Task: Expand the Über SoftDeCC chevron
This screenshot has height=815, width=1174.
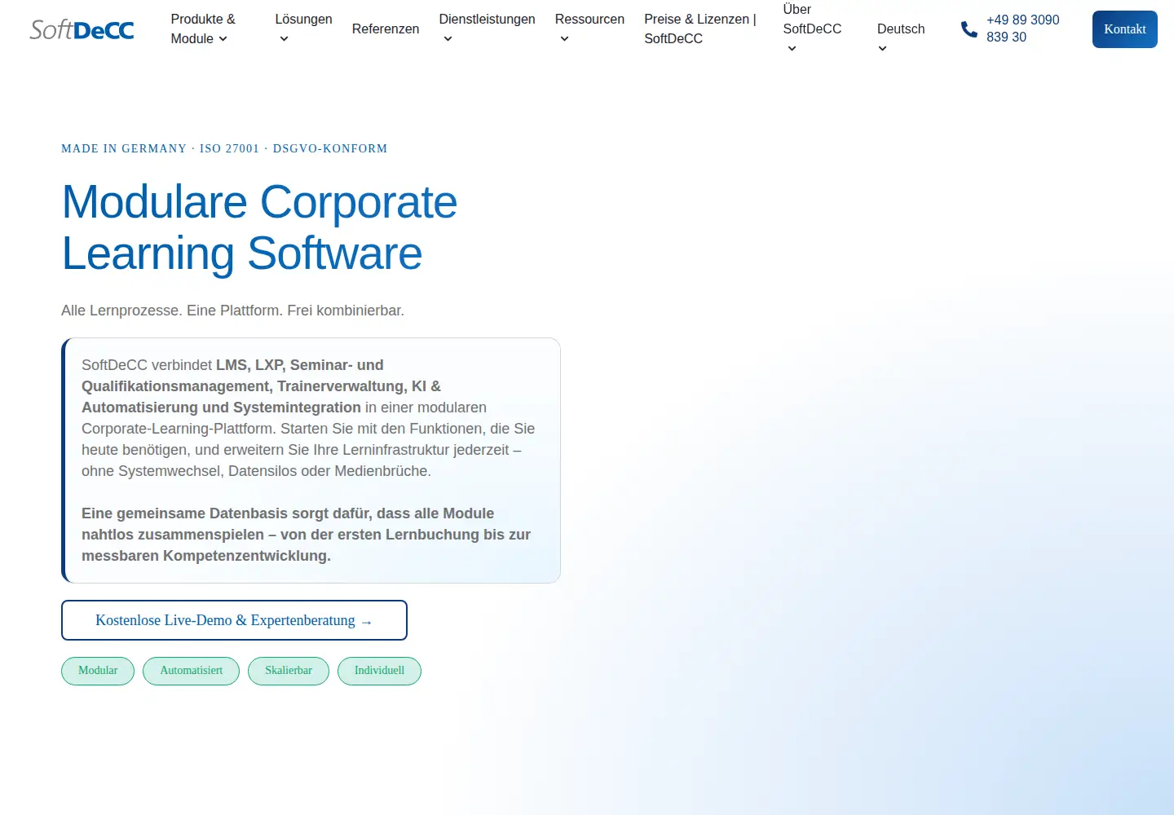Action: [792, 49]
